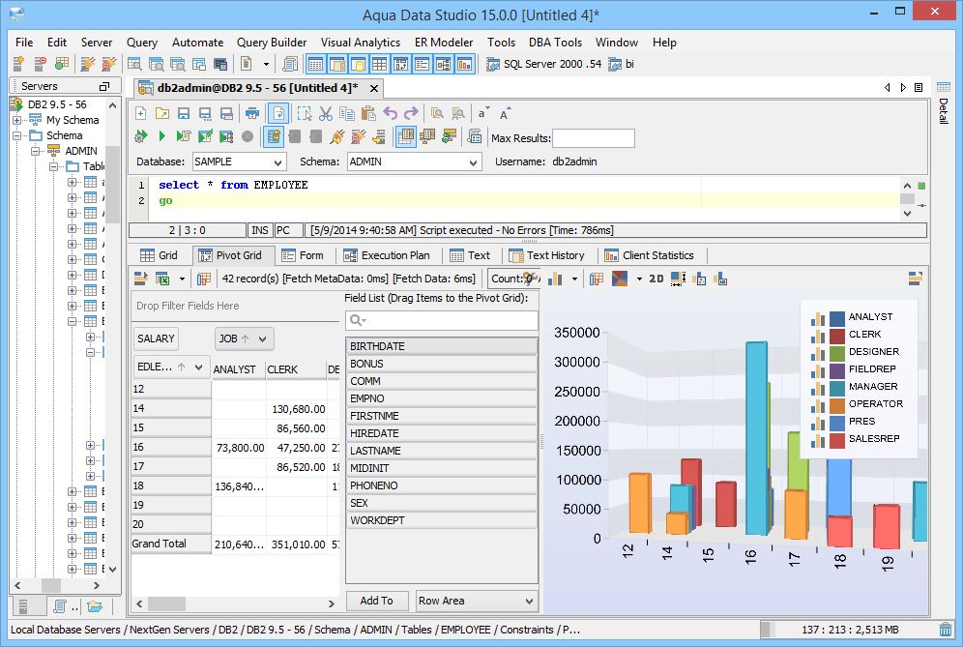
Task: Click the gear-and-arrows execute icon
Action: click(140, 135)
